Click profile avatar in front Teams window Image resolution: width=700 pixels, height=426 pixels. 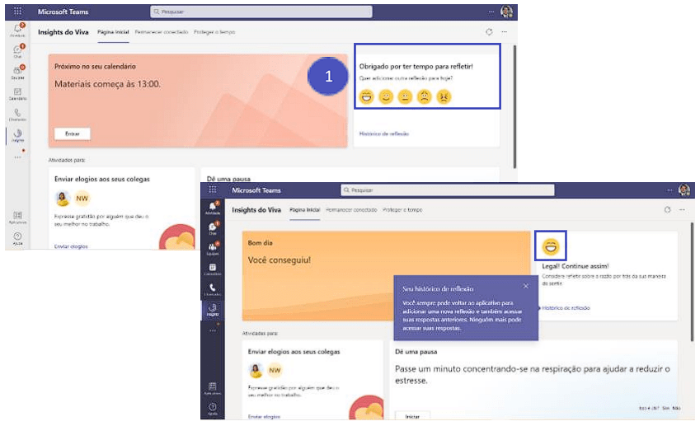pyautogui.click(x=684, y=190)
